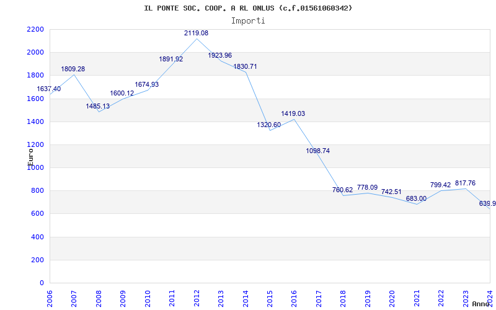The width and height of the screenshot is (496, 310).
Task: Click the y-axis tick 0
Action: 42,283
